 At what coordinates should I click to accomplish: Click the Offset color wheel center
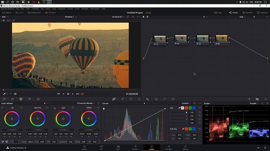pos(89,119)
